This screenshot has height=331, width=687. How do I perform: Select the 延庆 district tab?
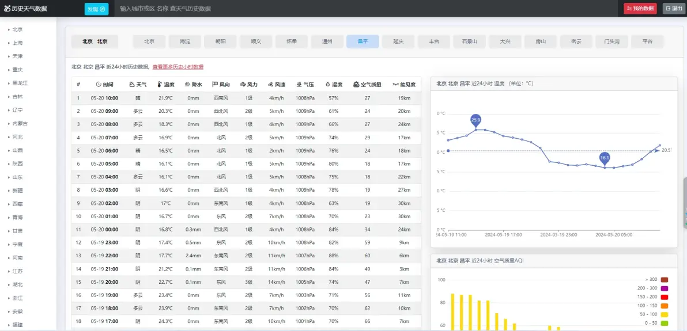tap(398, 41)
